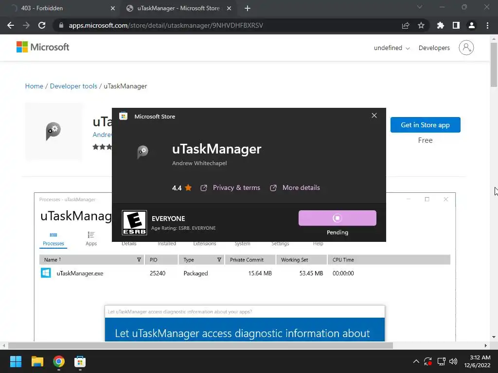Expand the undefined dropdown menu
The image size is (498, 373).
pos(391,48)
